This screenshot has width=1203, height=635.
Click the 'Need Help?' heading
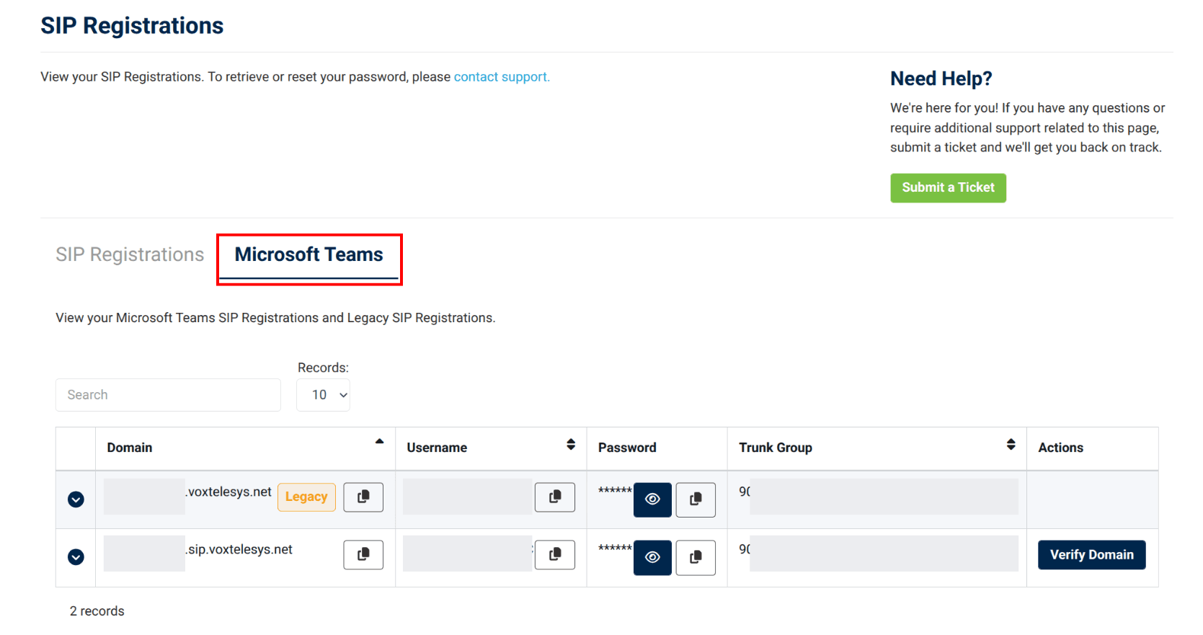coord(941,79)
